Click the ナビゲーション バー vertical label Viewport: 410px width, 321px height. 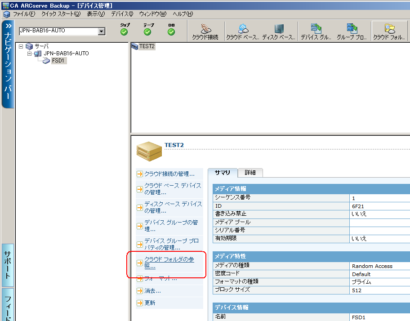pyautogui.click(x=8, y=66)
